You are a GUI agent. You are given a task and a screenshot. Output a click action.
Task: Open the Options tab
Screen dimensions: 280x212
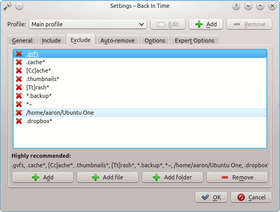tap(155, 41)
